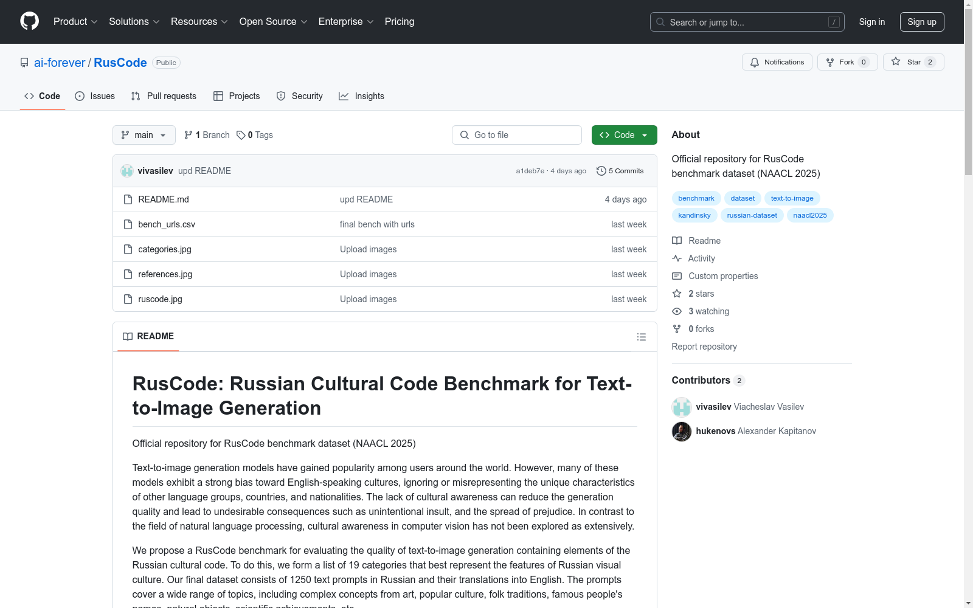Expand the Resources menu
The width and height of the screenshot is (973, 608).
coord(199,22)
